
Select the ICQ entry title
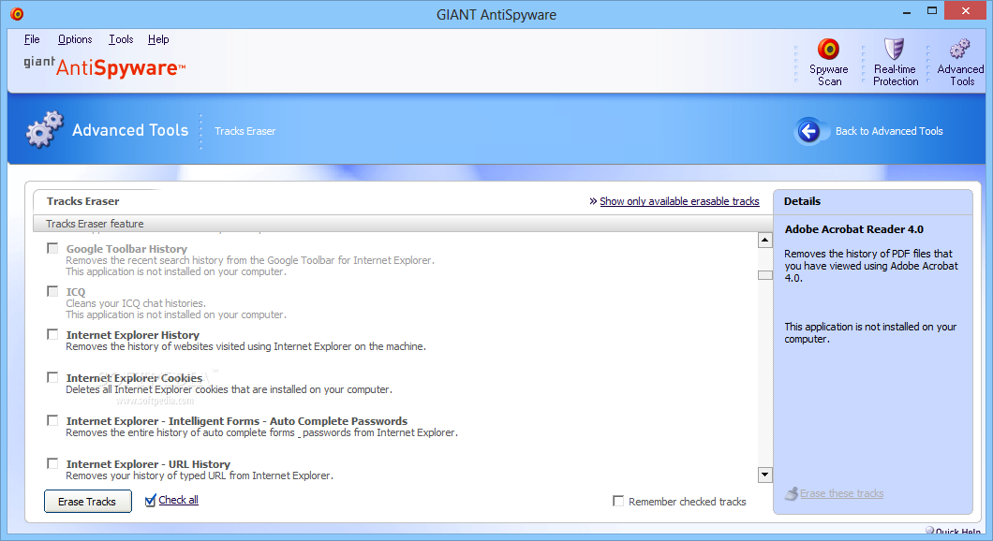pyautogui.click(x=76, y=292)
